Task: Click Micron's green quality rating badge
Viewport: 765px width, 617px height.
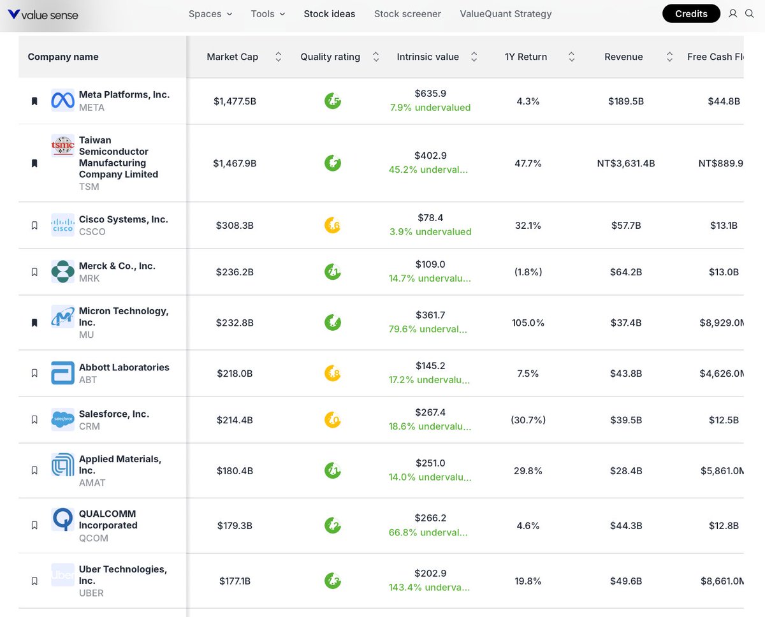Action: [332, 323]
